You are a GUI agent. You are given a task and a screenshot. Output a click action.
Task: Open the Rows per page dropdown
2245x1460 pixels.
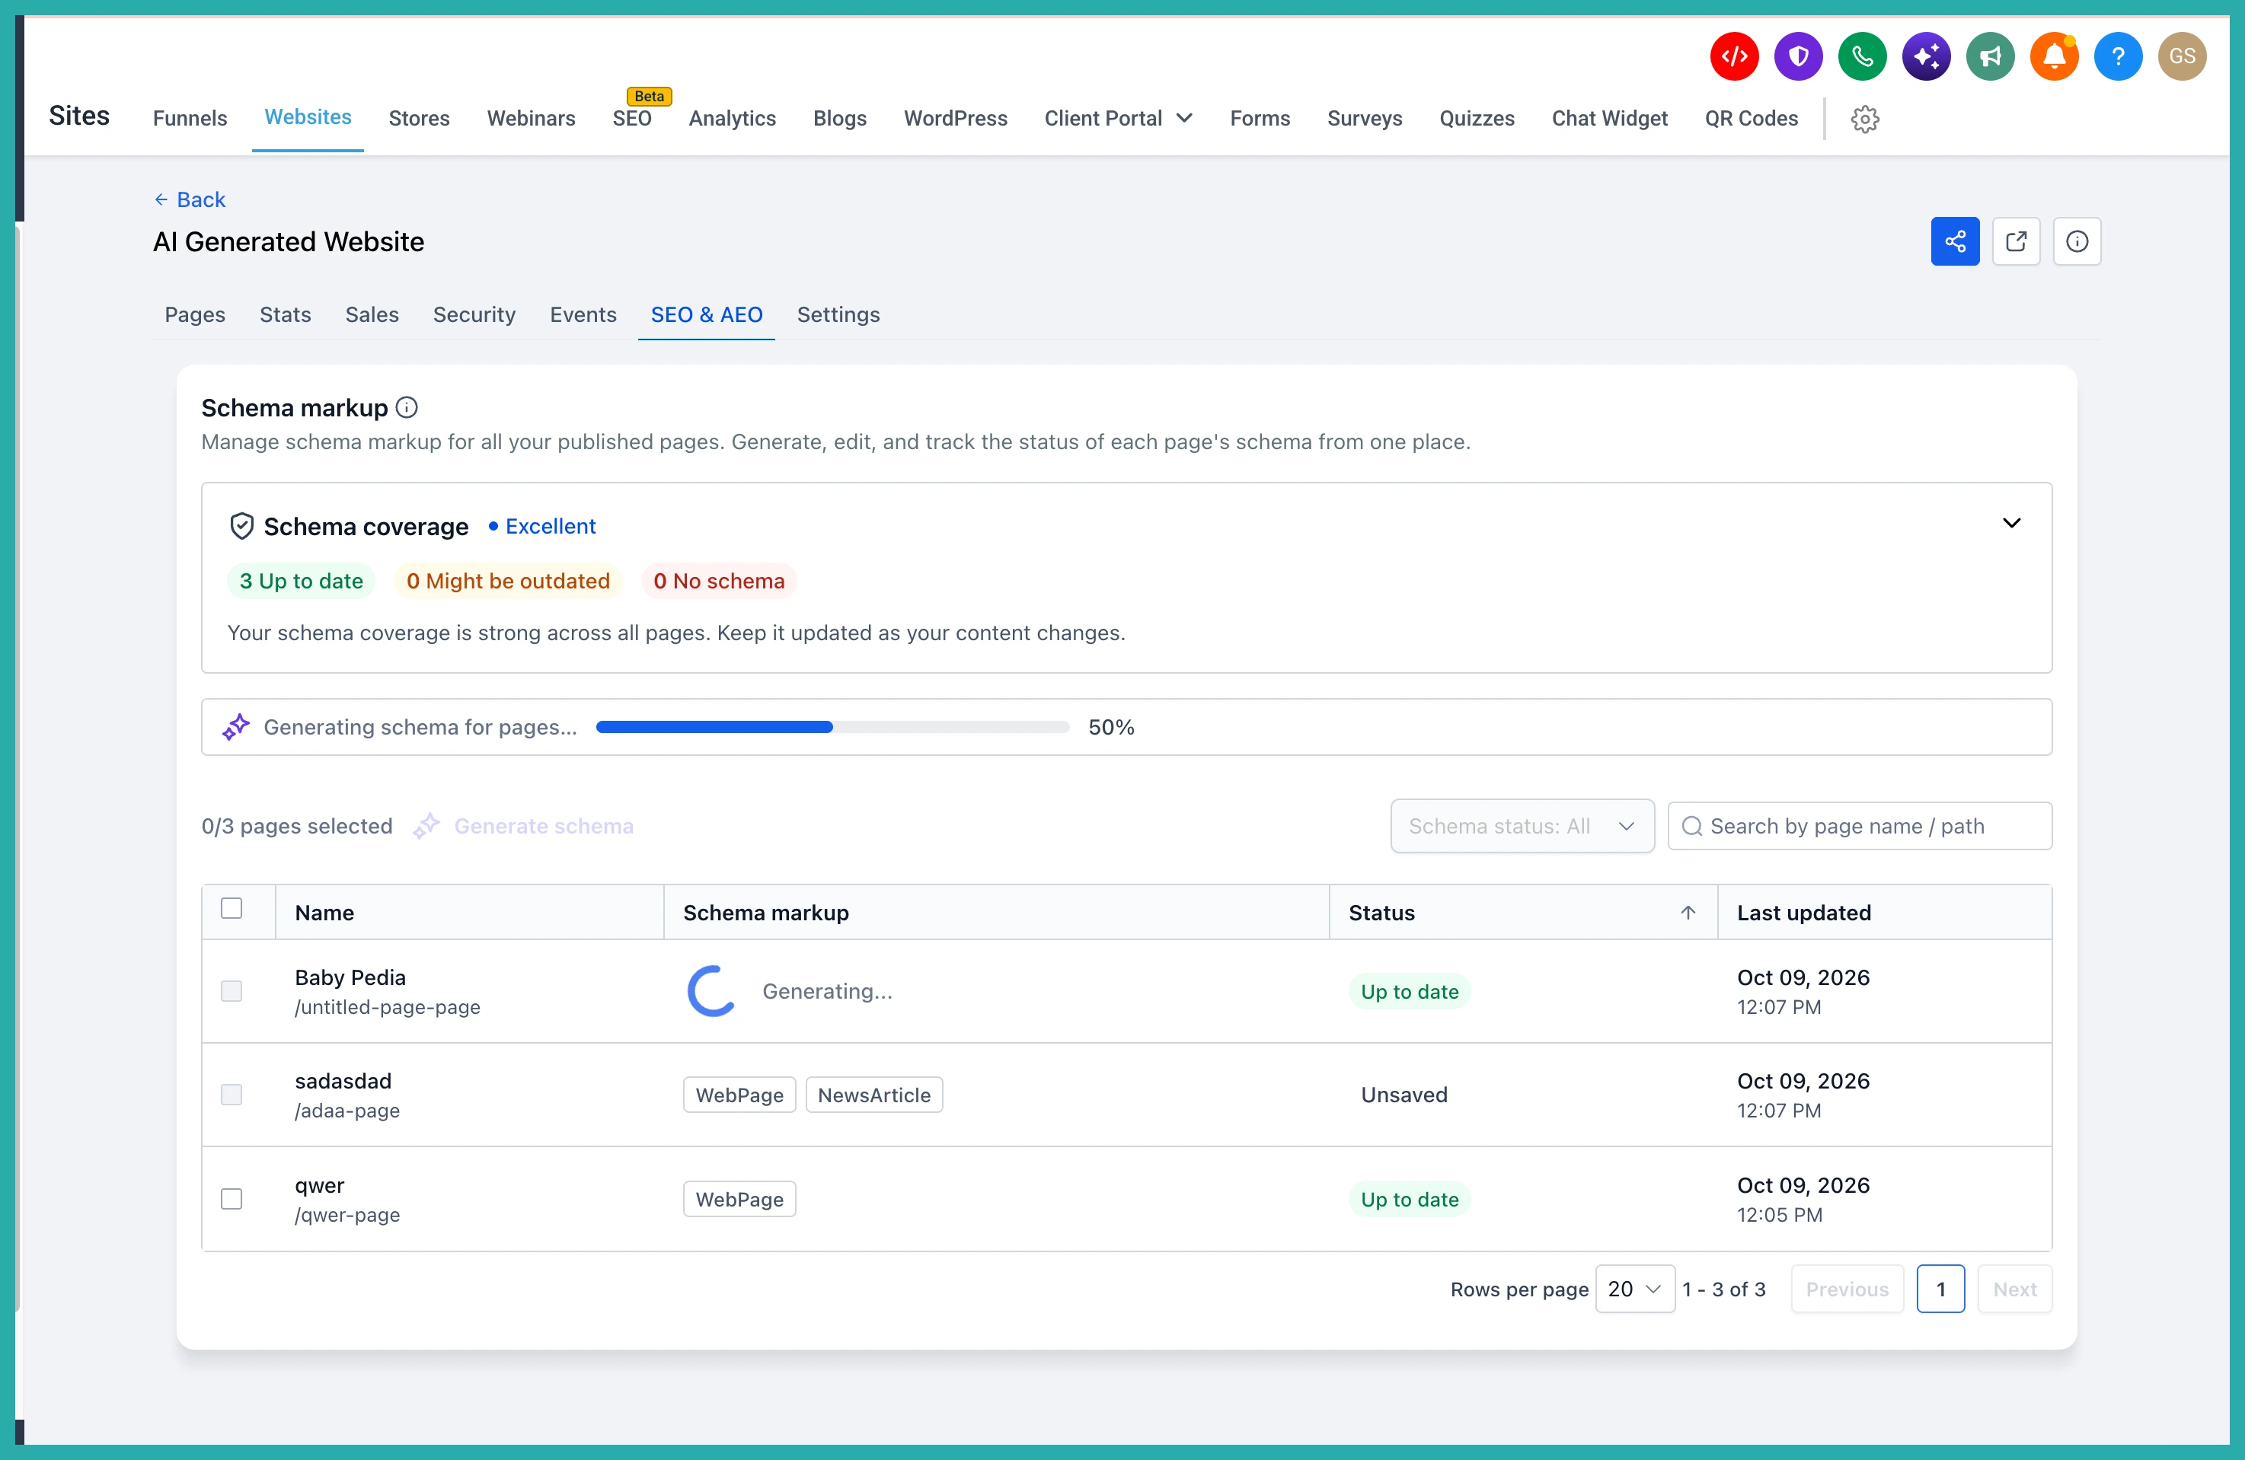(1635, 1288)
